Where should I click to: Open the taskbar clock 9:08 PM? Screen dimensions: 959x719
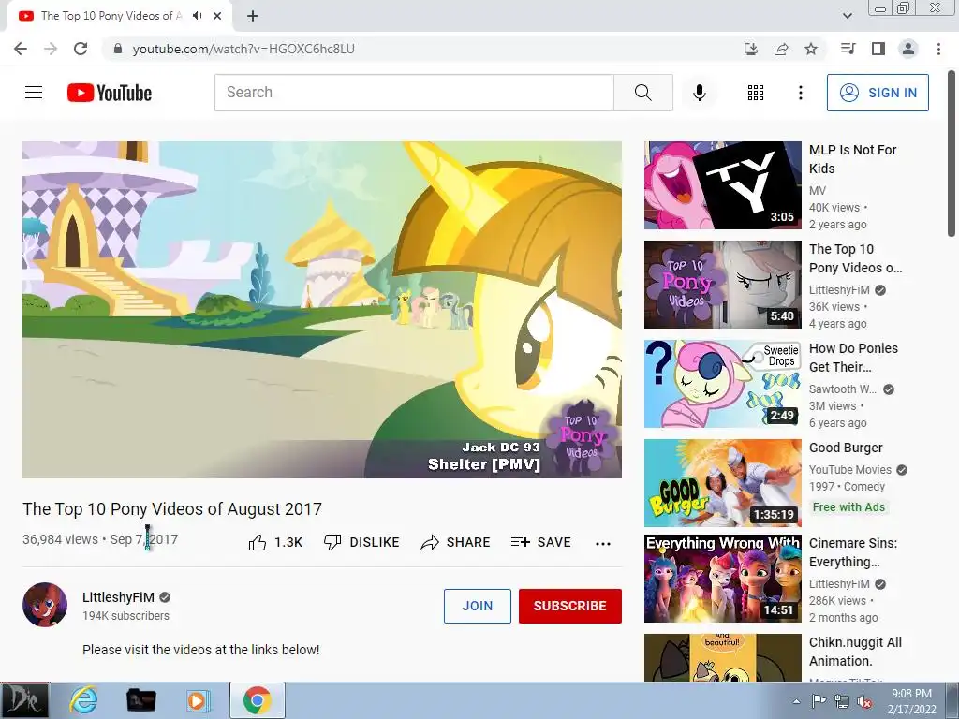911,701
